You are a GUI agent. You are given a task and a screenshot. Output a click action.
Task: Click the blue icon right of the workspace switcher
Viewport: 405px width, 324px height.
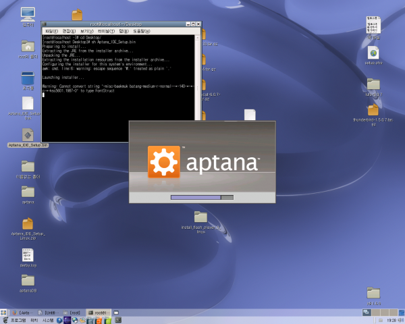pyautogui.click(x=402, y=313)
